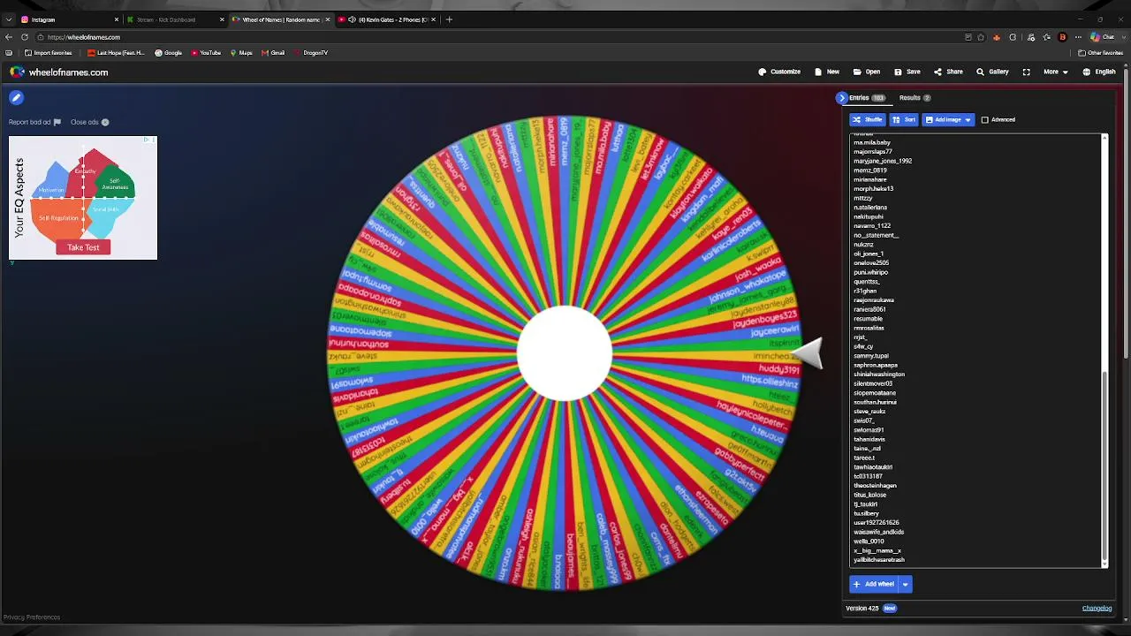1131x636 pixels.
Task: Click the blue pencil edit icon
Action: (16, 98)
